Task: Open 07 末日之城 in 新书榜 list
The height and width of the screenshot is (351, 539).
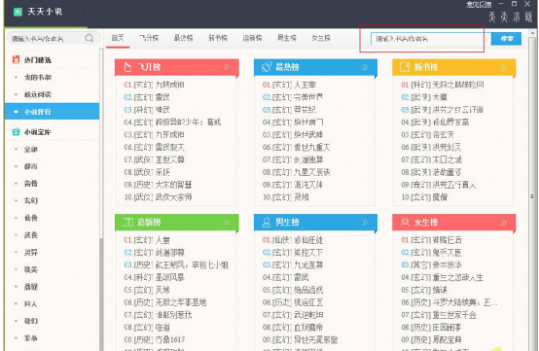Action: (431, 159)
